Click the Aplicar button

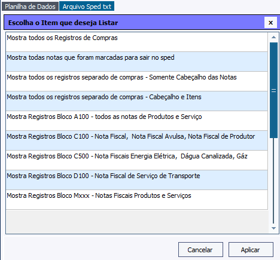click(x=251, y=250)
